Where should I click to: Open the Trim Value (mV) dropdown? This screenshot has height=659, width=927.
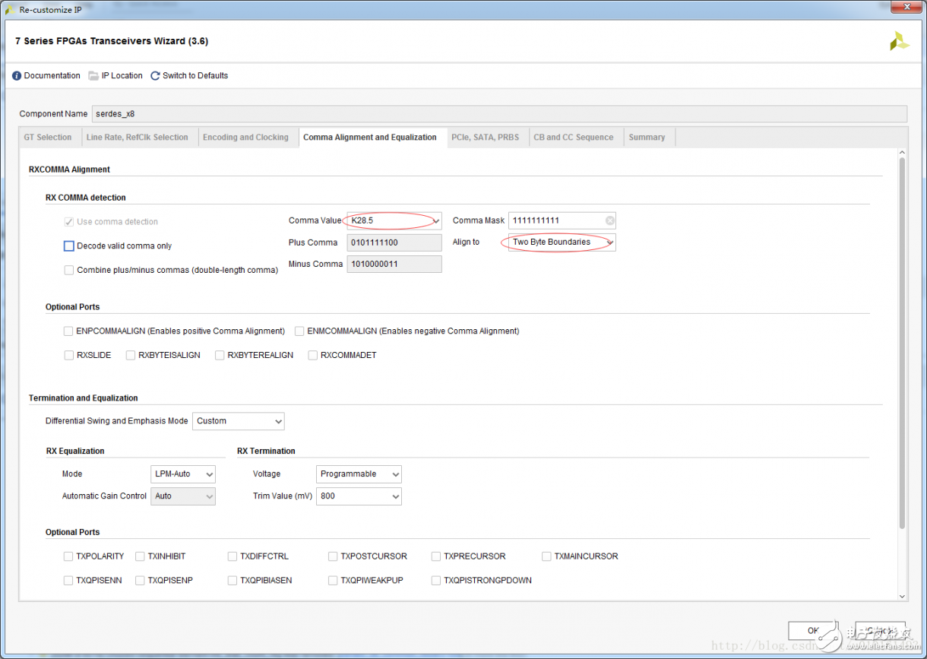click(x=359, y=496)
